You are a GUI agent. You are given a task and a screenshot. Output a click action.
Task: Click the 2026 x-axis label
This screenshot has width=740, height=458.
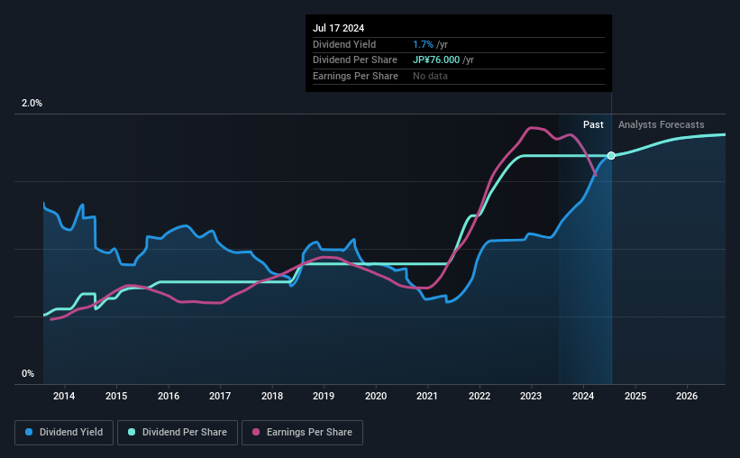[x=687, y=396]
